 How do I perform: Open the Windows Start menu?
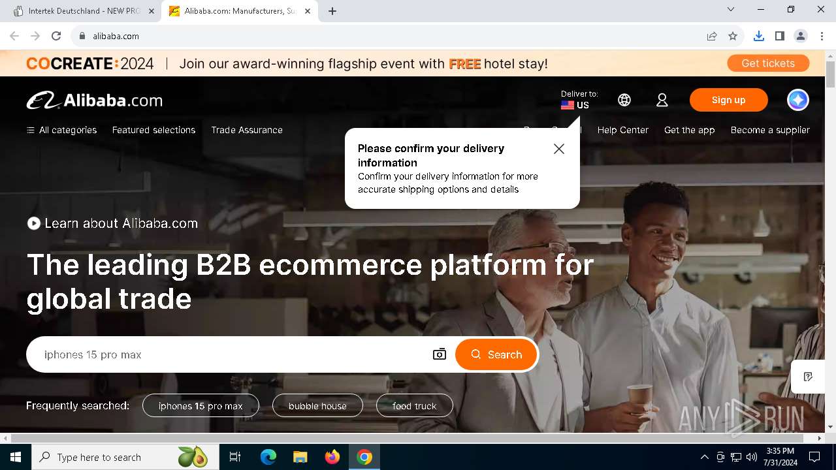tap(16, 457)
